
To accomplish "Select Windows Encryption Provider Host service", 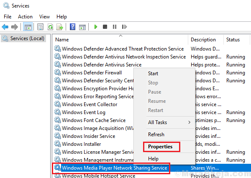I will click(x=97, y=89).
